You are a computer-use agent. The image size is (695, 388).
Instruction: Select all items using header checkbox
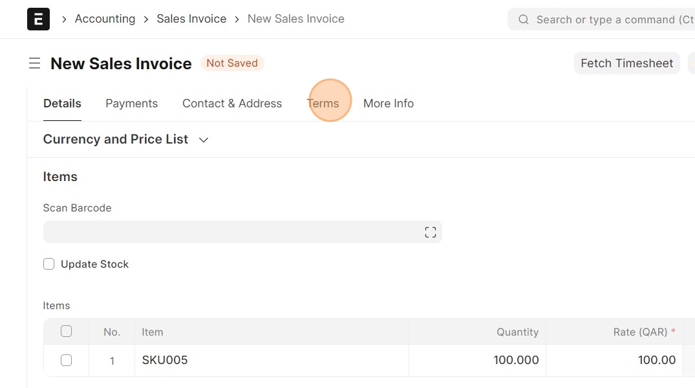click(66, 331)
